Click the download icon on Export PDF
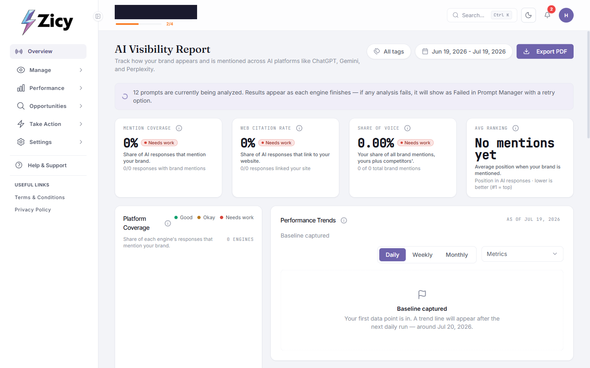The image size is (590, 368). (526, 52)
